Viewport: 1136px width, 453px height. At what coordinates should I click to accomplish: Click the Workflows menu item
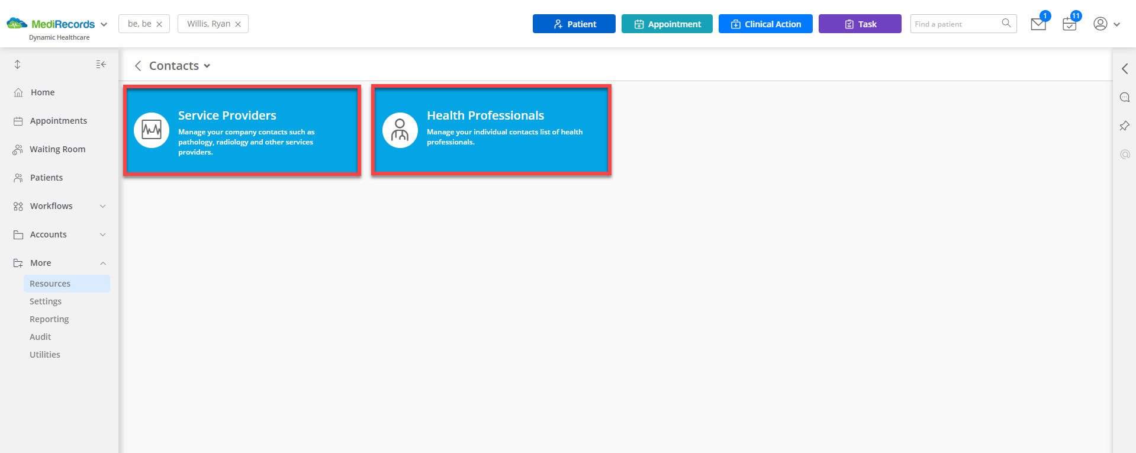pyautogui.click(x=52, y=206)
